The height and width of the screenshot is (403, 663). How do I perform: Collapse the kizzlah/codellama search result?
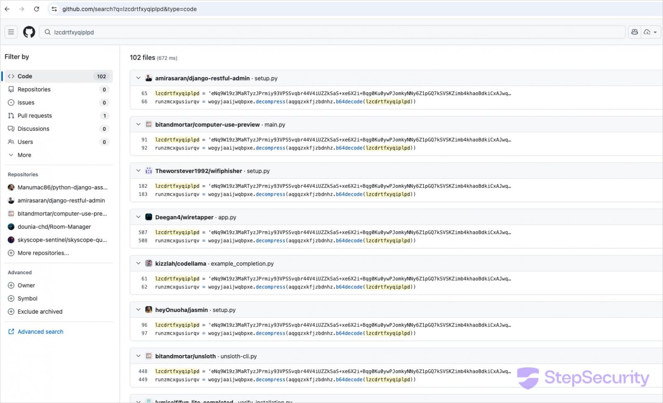tap(138, 263)
